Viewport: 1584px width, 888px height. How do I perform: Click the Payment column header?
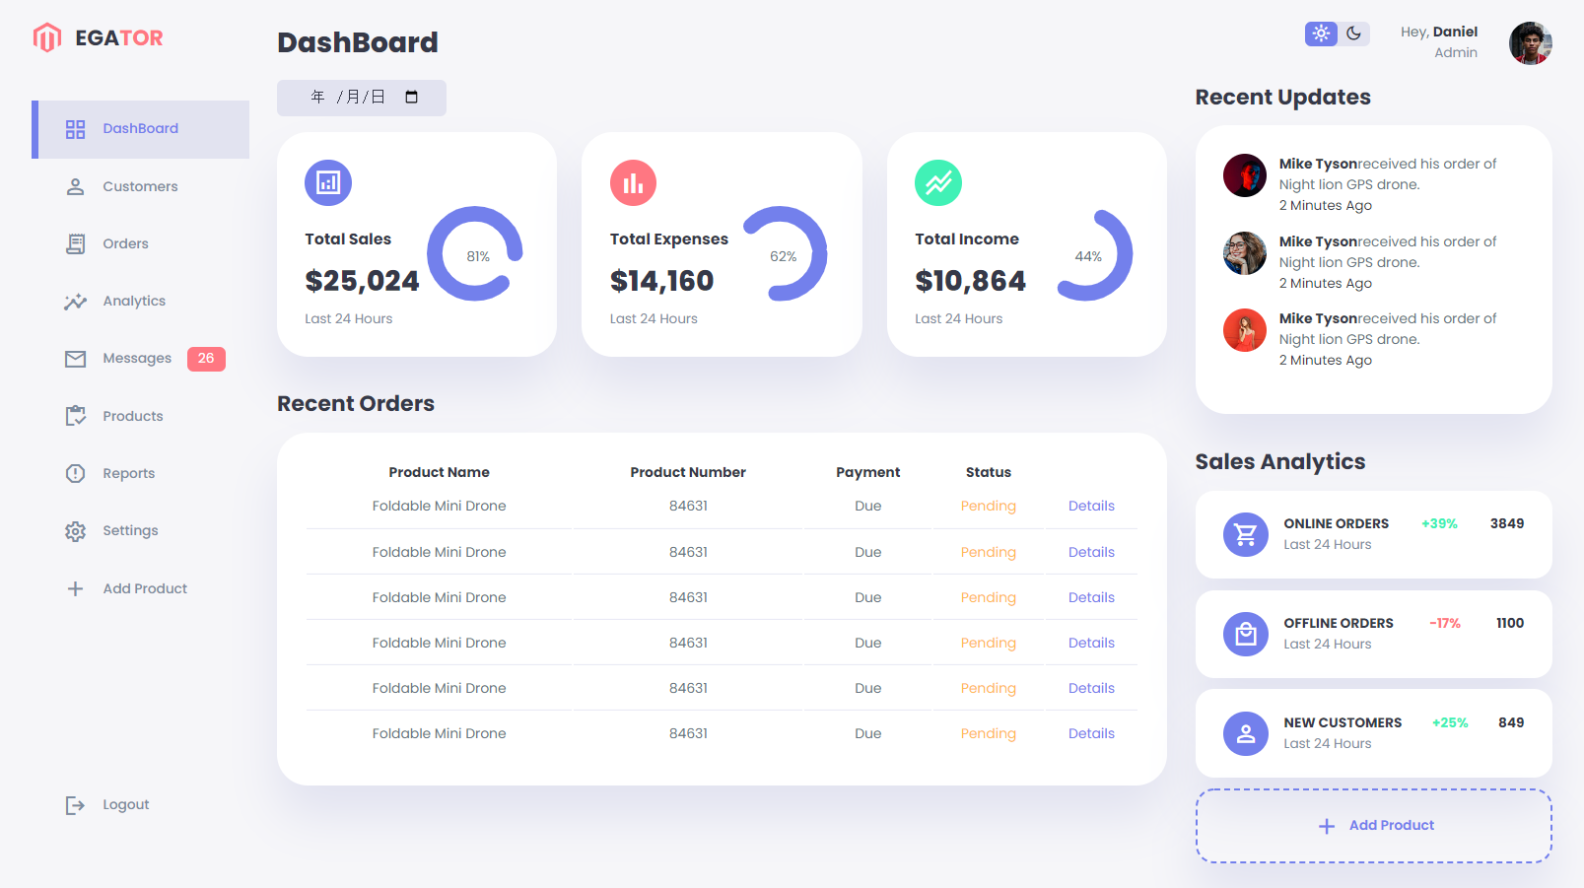click(867, 472)
